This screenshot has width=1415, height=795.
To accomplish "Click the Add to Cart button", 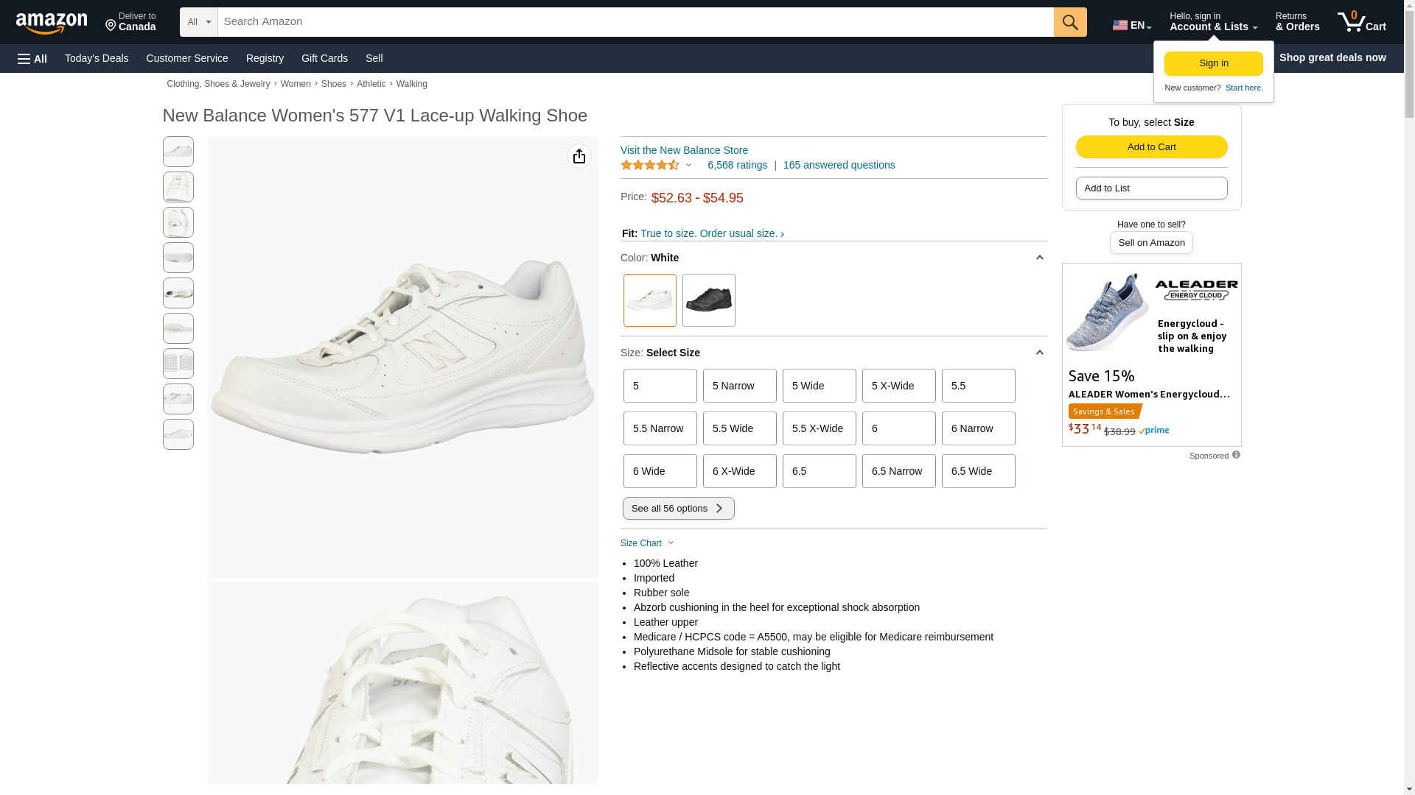I will (1151, 146).
